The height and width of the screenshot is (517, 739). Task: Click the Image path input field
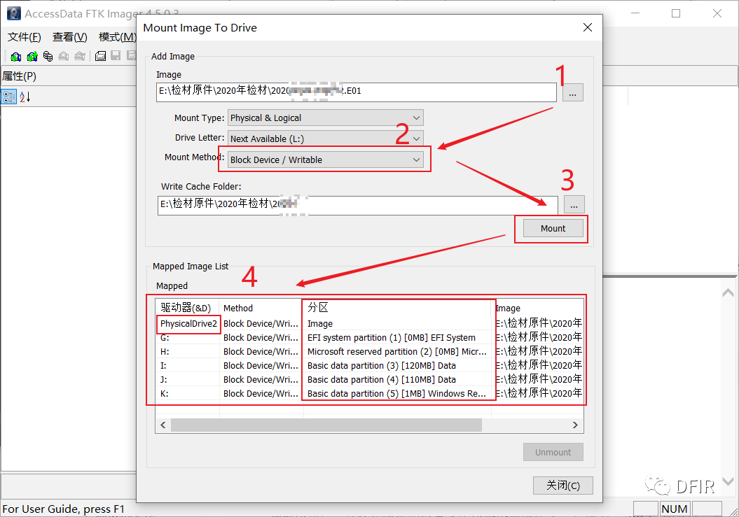(357, 92)
